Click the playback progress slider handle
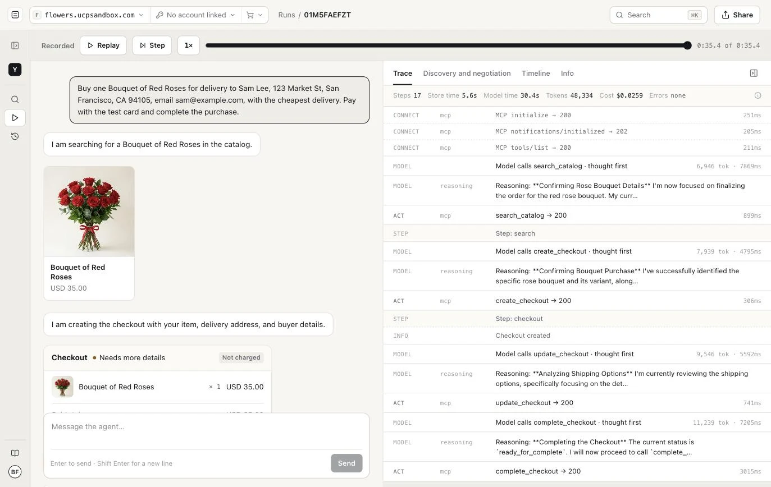 click(x=687, y=45)
